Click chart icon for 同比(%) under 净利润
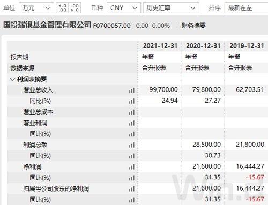Image resolution: width=268 pixels, height=205 pixels. 131,178
